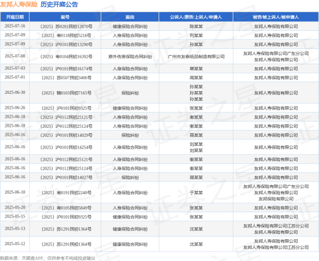Click the 被告/被上诉人/被申请人 column header

point(275,17)
